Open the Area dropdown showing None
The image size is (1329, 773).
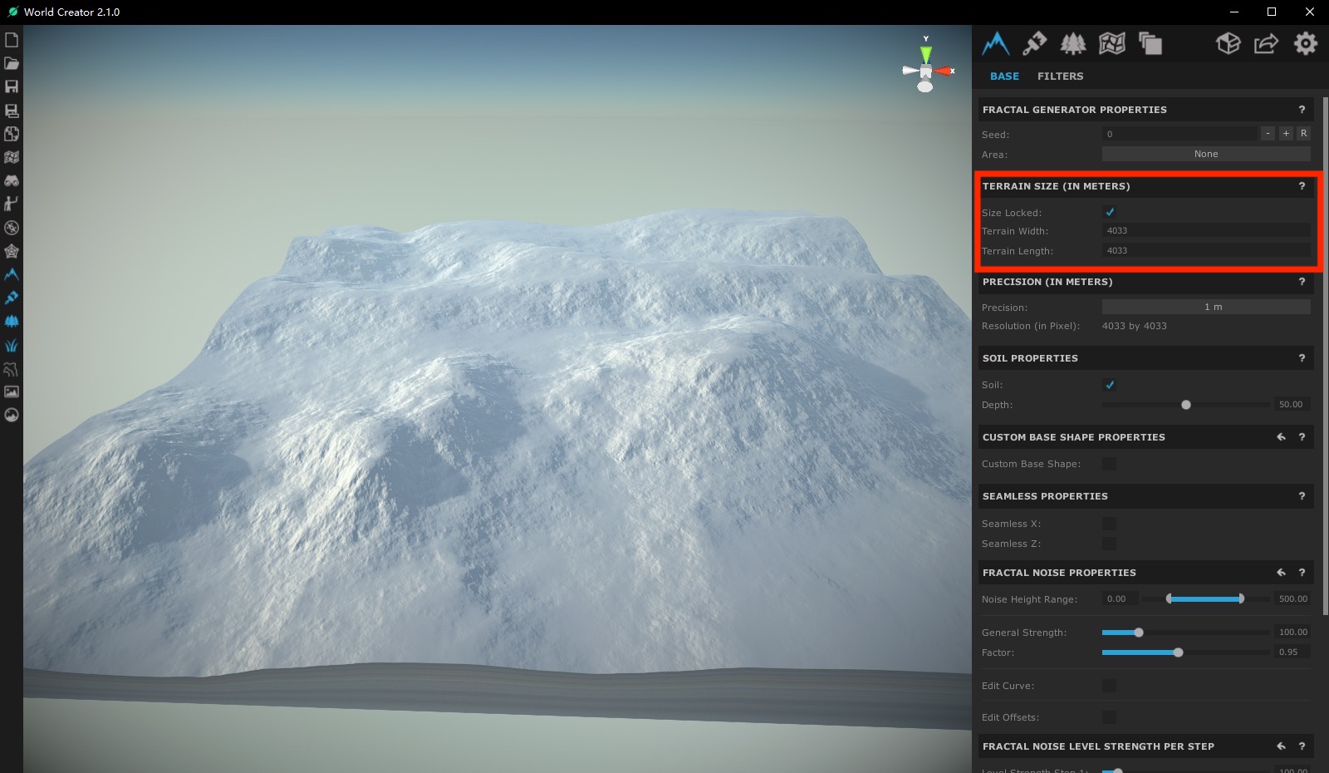click(x=1205, y=154)
